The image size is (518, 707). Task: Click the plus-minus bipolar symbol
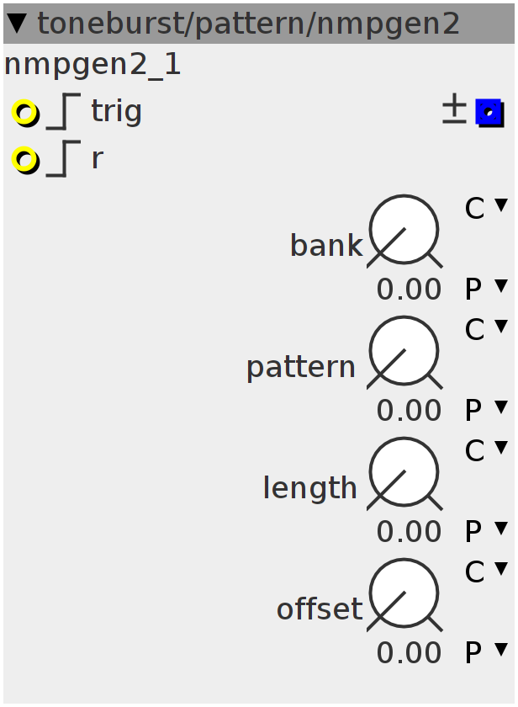tap(454, 109)
